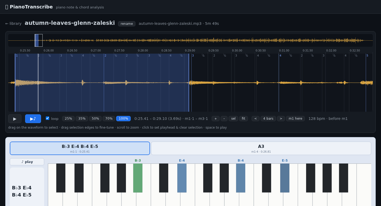Set playback speed to 25%
Image resolution: width=381 pixels, height=206 pixels.
click(x=68, y=119)
